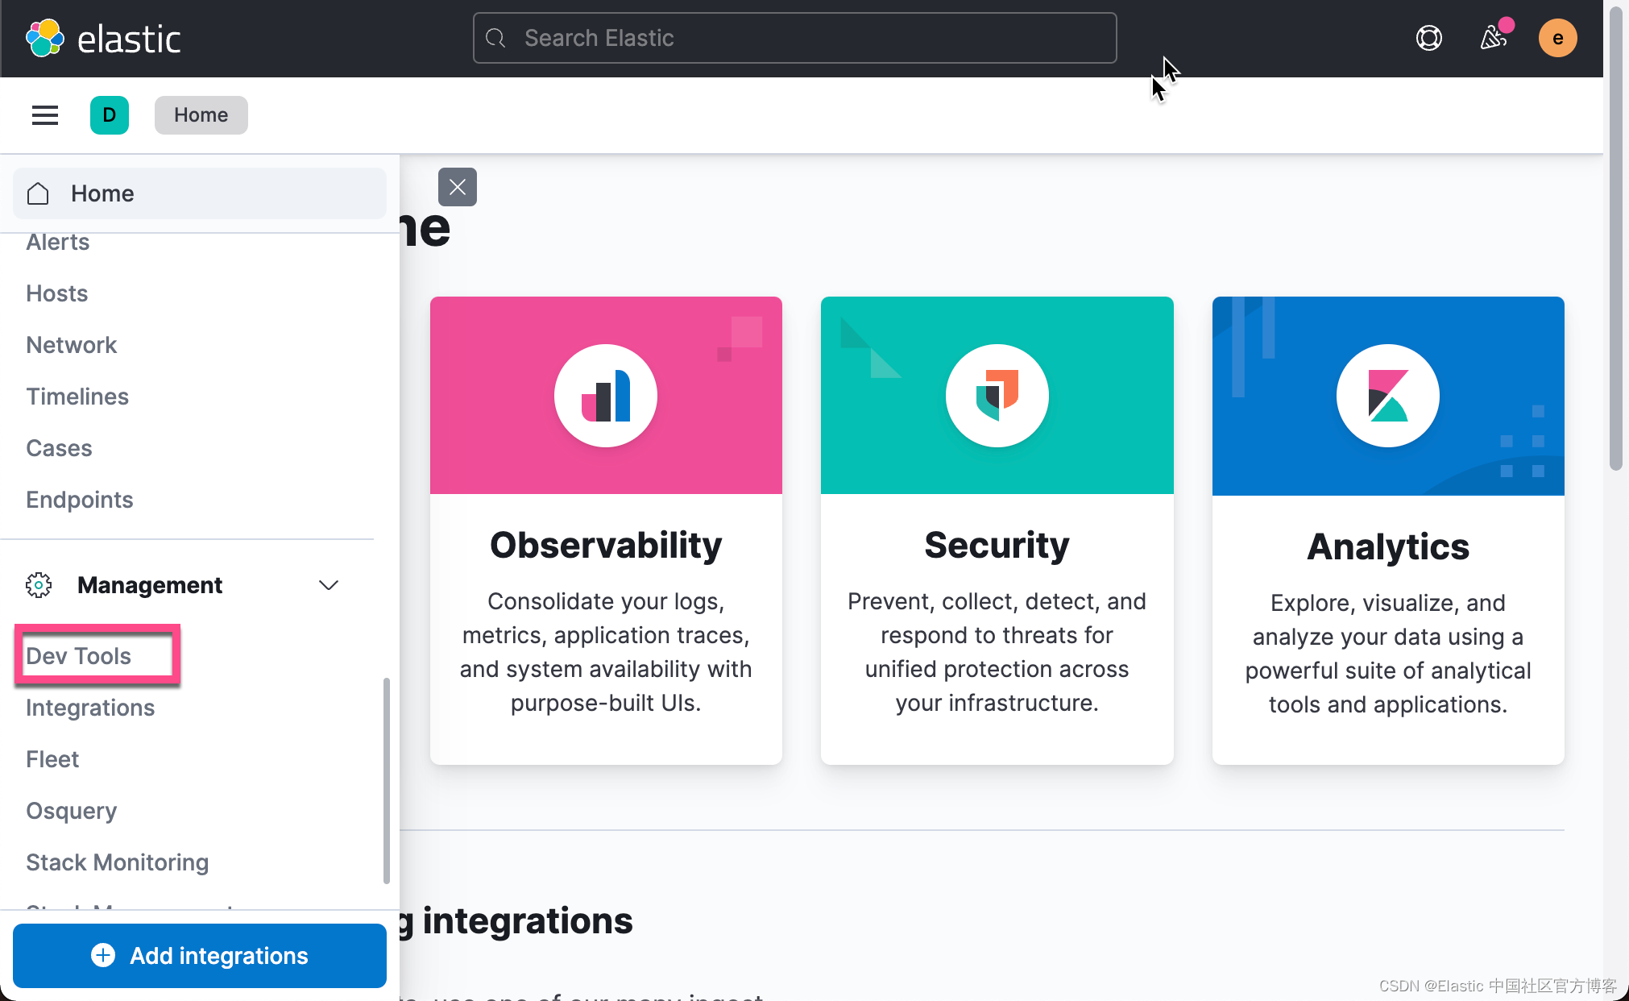This screenshot has width=1629, height=1001.
Task: Click the Analytics logo icon
Action: tap(1387, 395)
